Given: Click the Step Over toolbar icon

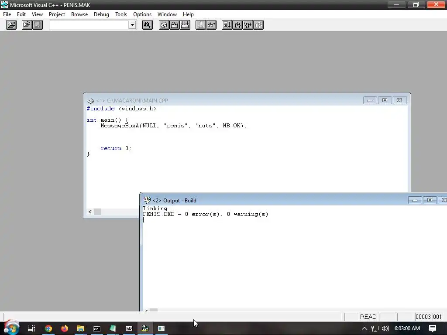Looking at the screenshot, I should click(x=248, y=25).
